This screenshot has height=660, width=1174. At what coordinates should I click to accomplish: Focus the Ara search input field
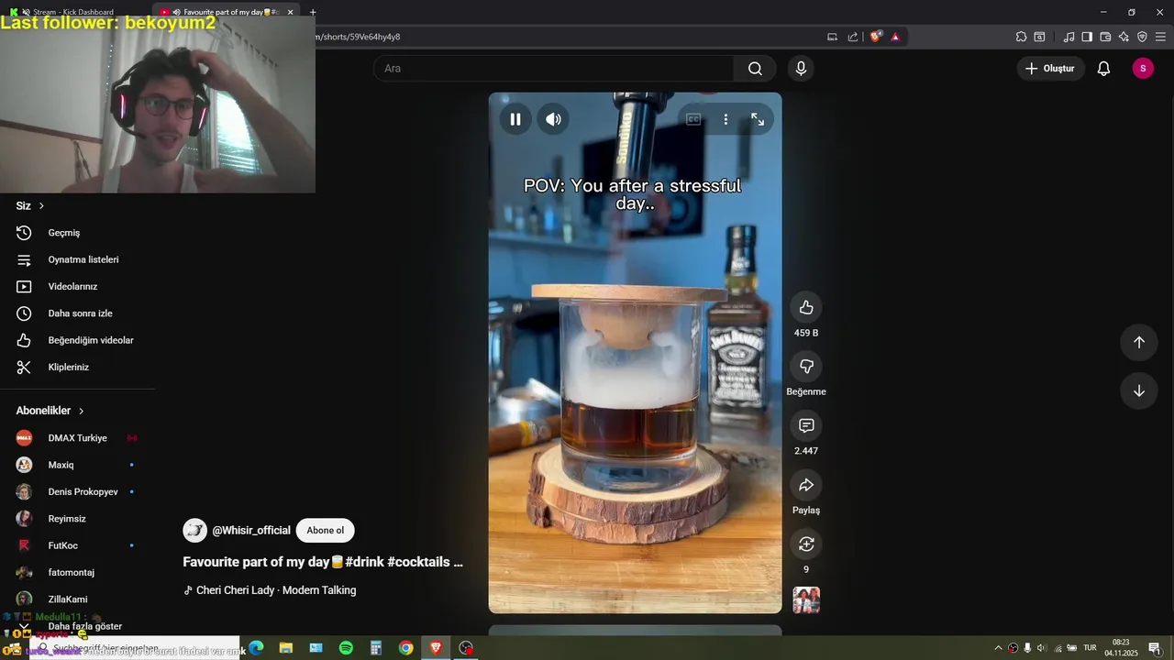pos(553,69)
